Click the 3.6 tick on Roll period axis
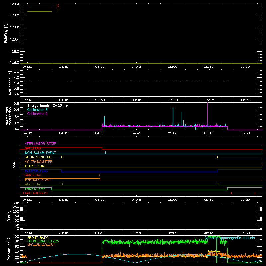The height and width of the screenshot is (266, 266). pyautogui.click(x=16, y=94)
